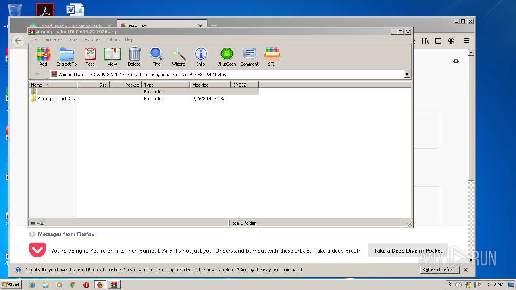The image size is (516, 290).
Task: Click the 'Total 1 folder' status text
Action: [243, 223]
